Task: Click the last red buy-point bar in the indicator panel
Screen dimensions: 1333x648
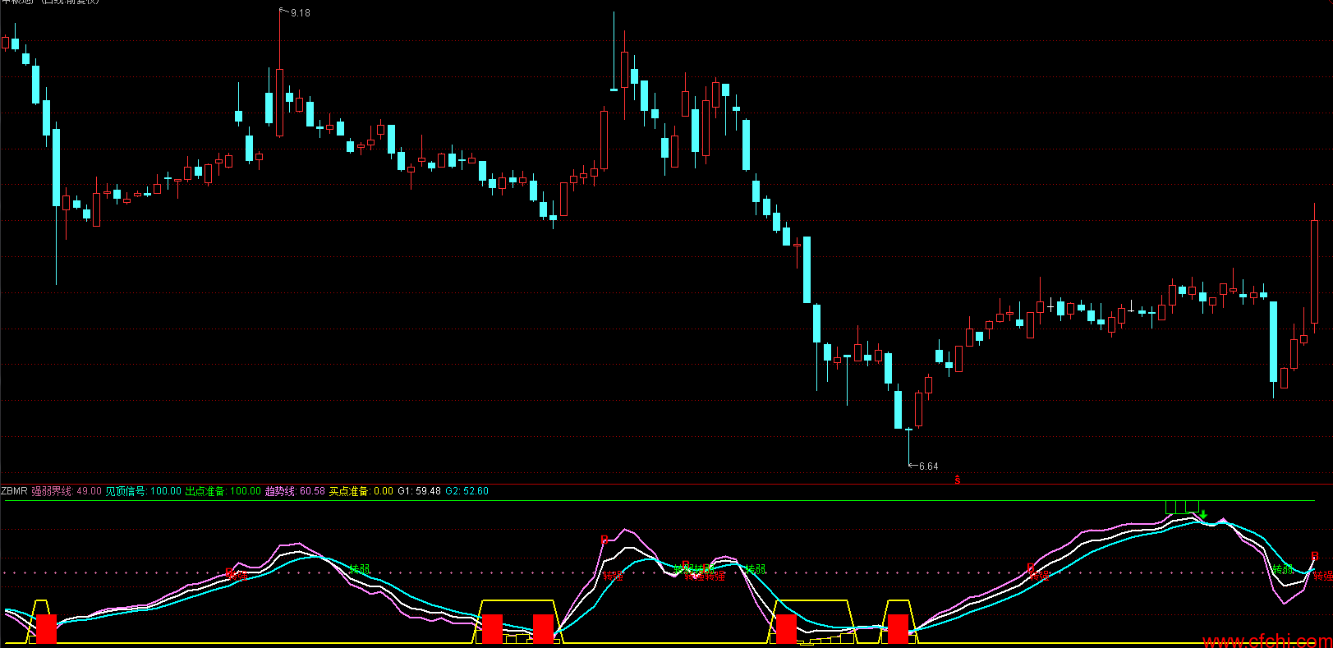Action: pos(899,628)
